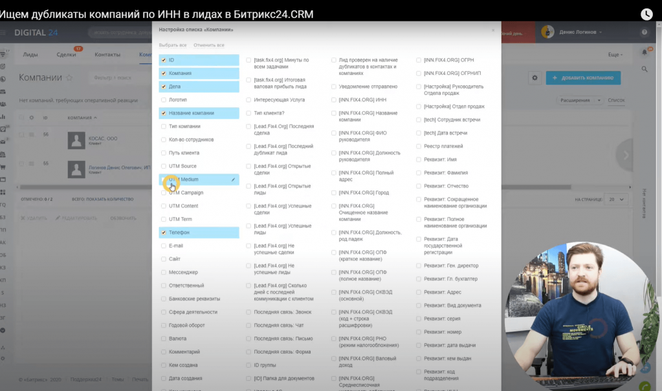Uncheck the Компания column checkbox
This screenshot has width=662, height=391.
(x=163, y=74)
